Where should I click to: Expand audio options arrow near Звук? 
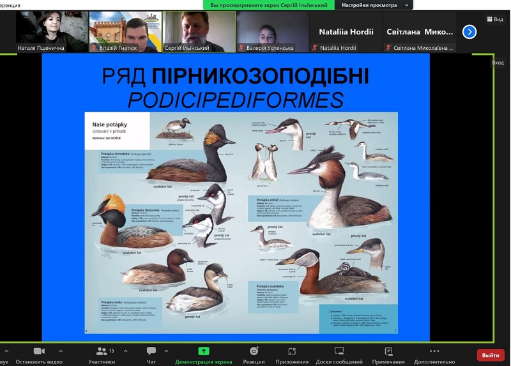coord(6,351)
